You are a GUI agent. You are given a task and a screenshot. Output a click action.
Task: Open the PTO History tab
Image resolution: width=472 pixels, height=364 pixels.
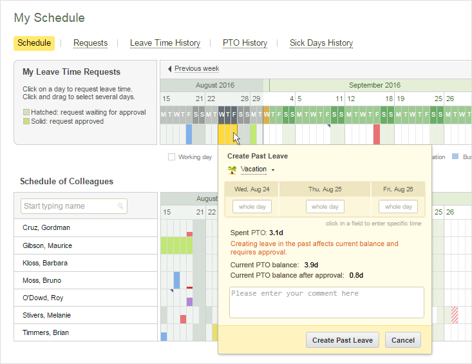coord(245,43)
